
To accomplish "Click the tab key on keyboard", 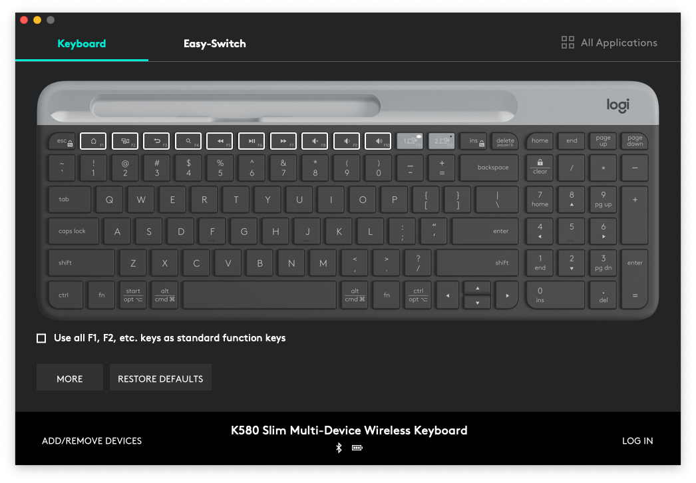I will coord(69,200).
